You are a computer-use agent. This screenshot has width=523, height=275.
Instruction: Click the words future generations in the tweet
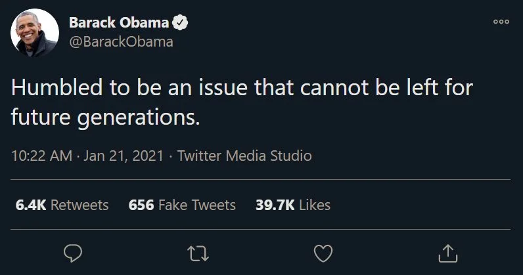(x=104, y=119)
